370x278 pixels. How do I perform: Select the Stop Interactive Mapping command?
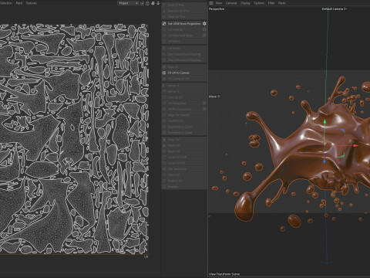184,60
